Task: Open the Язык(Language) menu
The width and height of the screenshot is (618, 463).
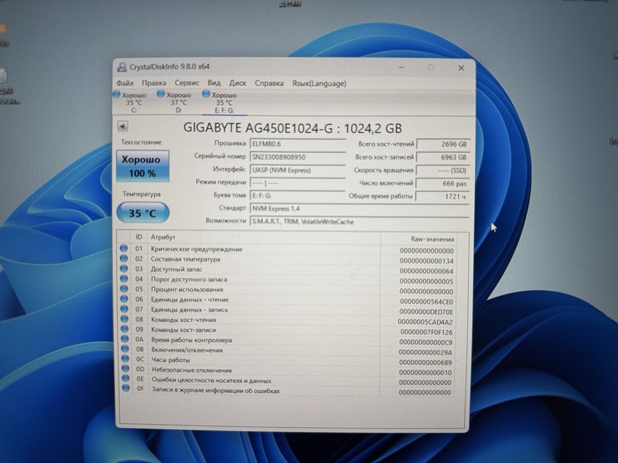Action: (319, 83)
